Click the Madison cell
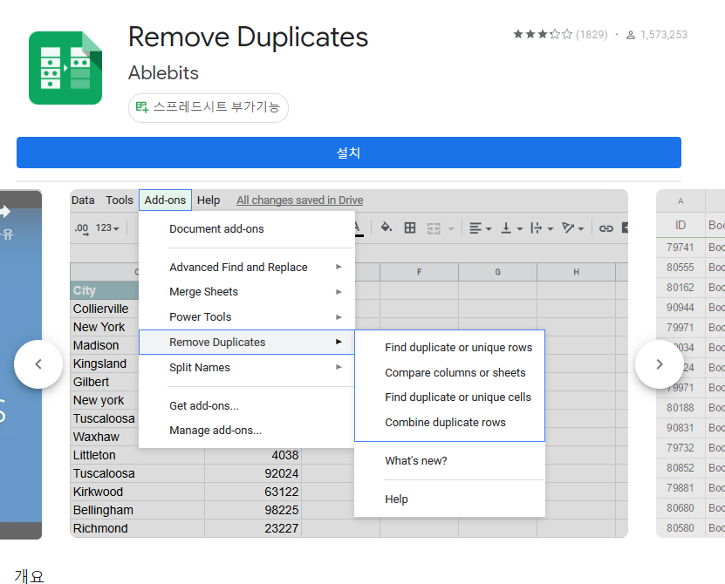Image resolution: width=725 pixels, height=584 pixels. [105, 345]
